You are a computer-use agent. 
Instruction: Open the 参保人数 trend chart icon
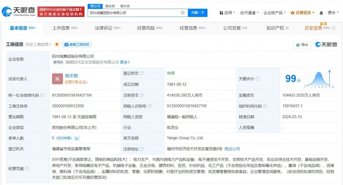(77, 138)
